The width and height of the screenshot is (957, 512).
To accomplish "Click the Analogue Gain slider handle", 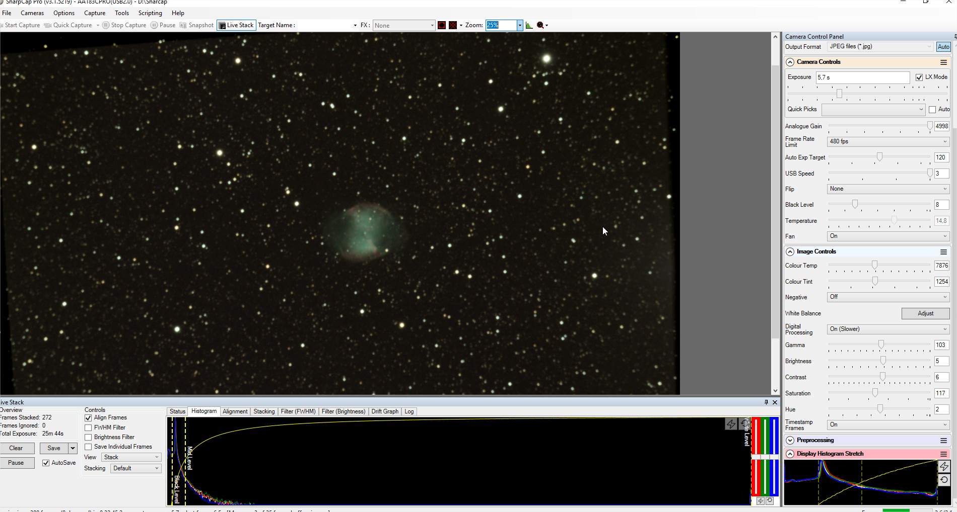I will tap(930, 126).
